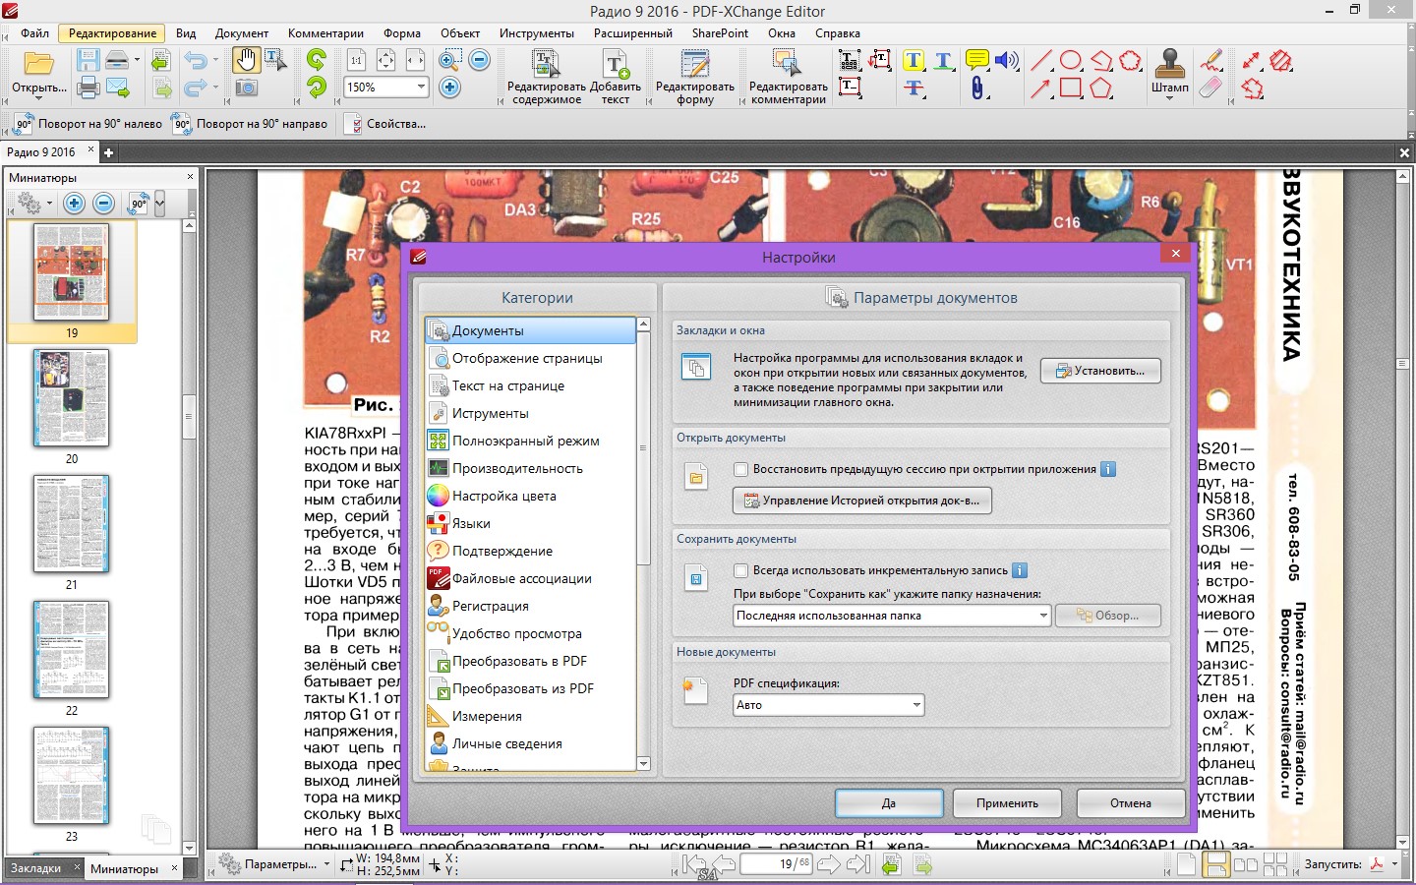The height and width of the screenshot is (885, 1416).
Task: Open the Вид menu
Action: pos(186,33)
